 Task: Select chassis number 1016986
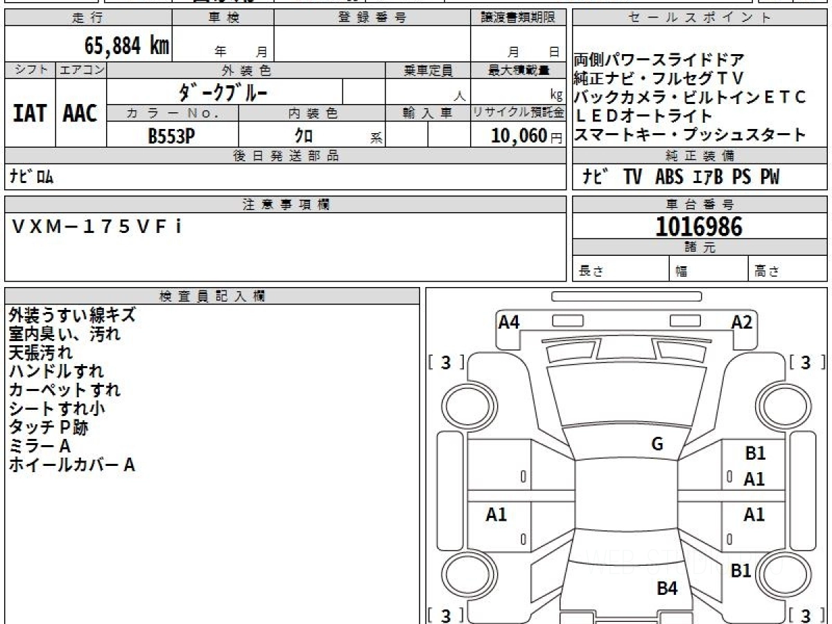pyautogui.click(x=698, y=226)
